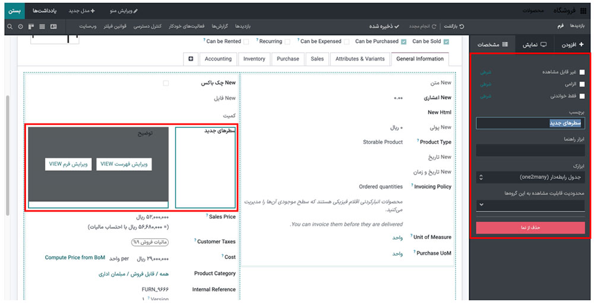Click the undo (بازگشت) button
The image size is (594, 303).
click(x=454, y=27)
